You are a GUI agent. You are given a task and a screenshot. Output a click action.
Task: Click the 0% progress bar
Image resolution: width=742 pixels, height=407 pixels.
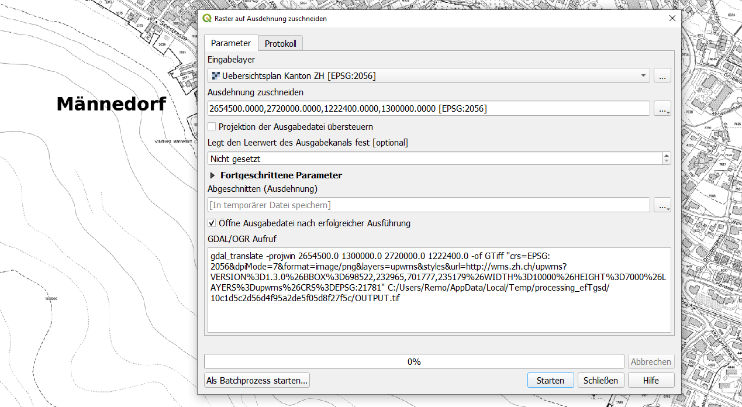click(414, 361)
